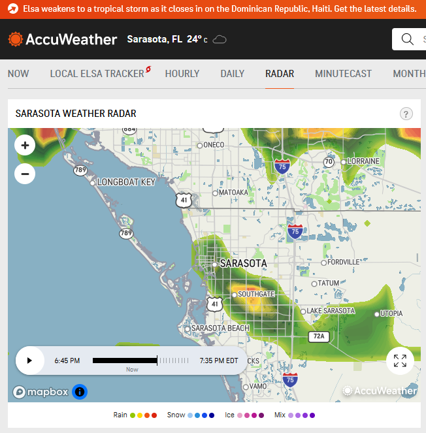Click the SARASOTA city label on map
The height and width of the screenshot is (433, 426).
pos(244,263)
